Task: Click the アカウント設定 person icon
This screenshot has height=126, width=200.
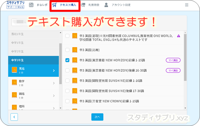Action: pos(106,5)
